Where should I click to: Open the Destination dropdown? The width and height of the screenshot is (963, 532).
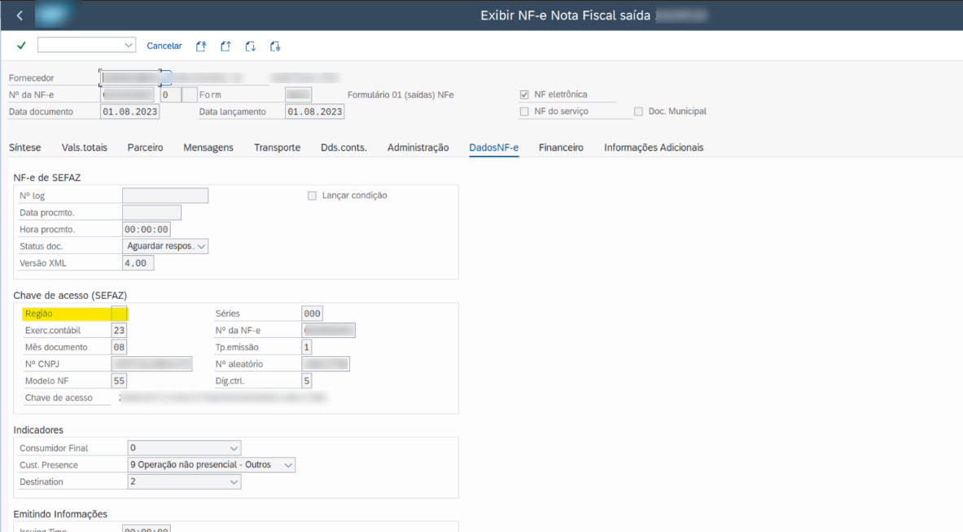(x=234, y=482)
